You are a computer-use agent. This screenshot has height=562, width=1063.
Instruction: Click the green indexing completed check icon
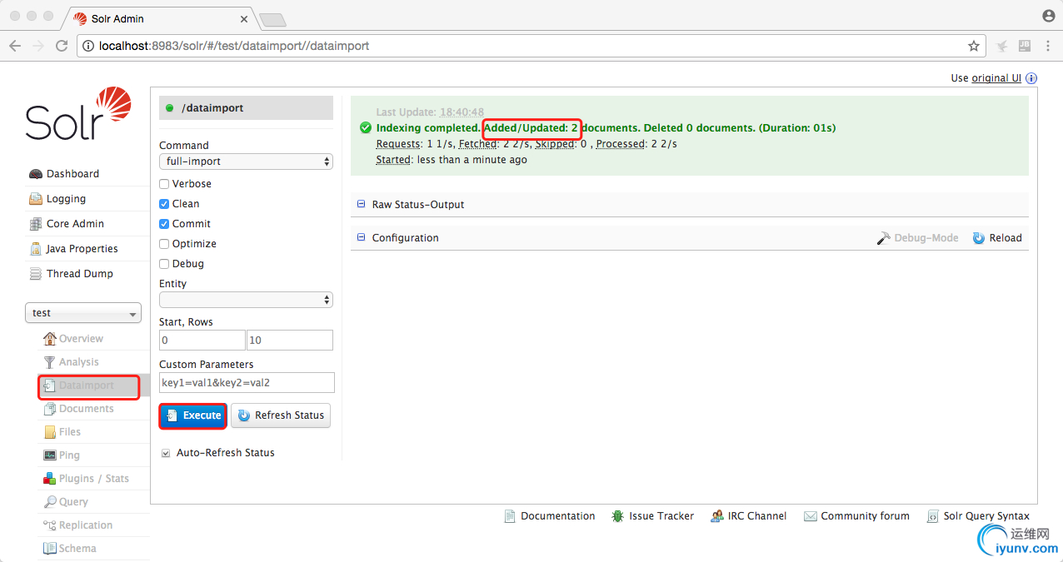[366, 128]
